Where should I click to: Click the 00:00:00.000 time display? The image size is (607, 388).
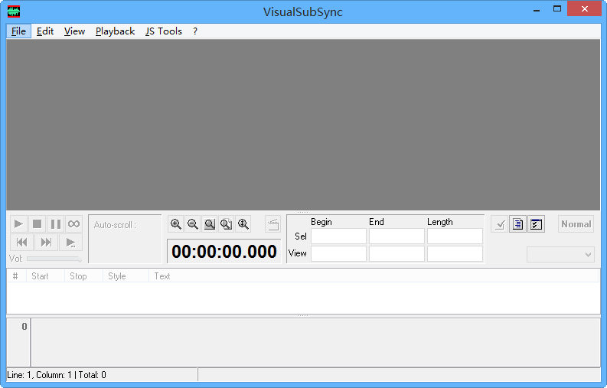tap(224, 252)
